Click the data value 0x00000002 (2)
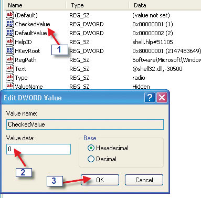This screenshot has width=201, height=198. tap(153, 33)
